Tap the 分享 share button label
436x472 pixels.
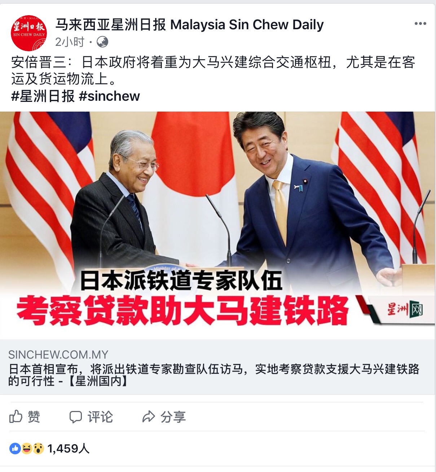pyautogui.click(x=173, y=417)
